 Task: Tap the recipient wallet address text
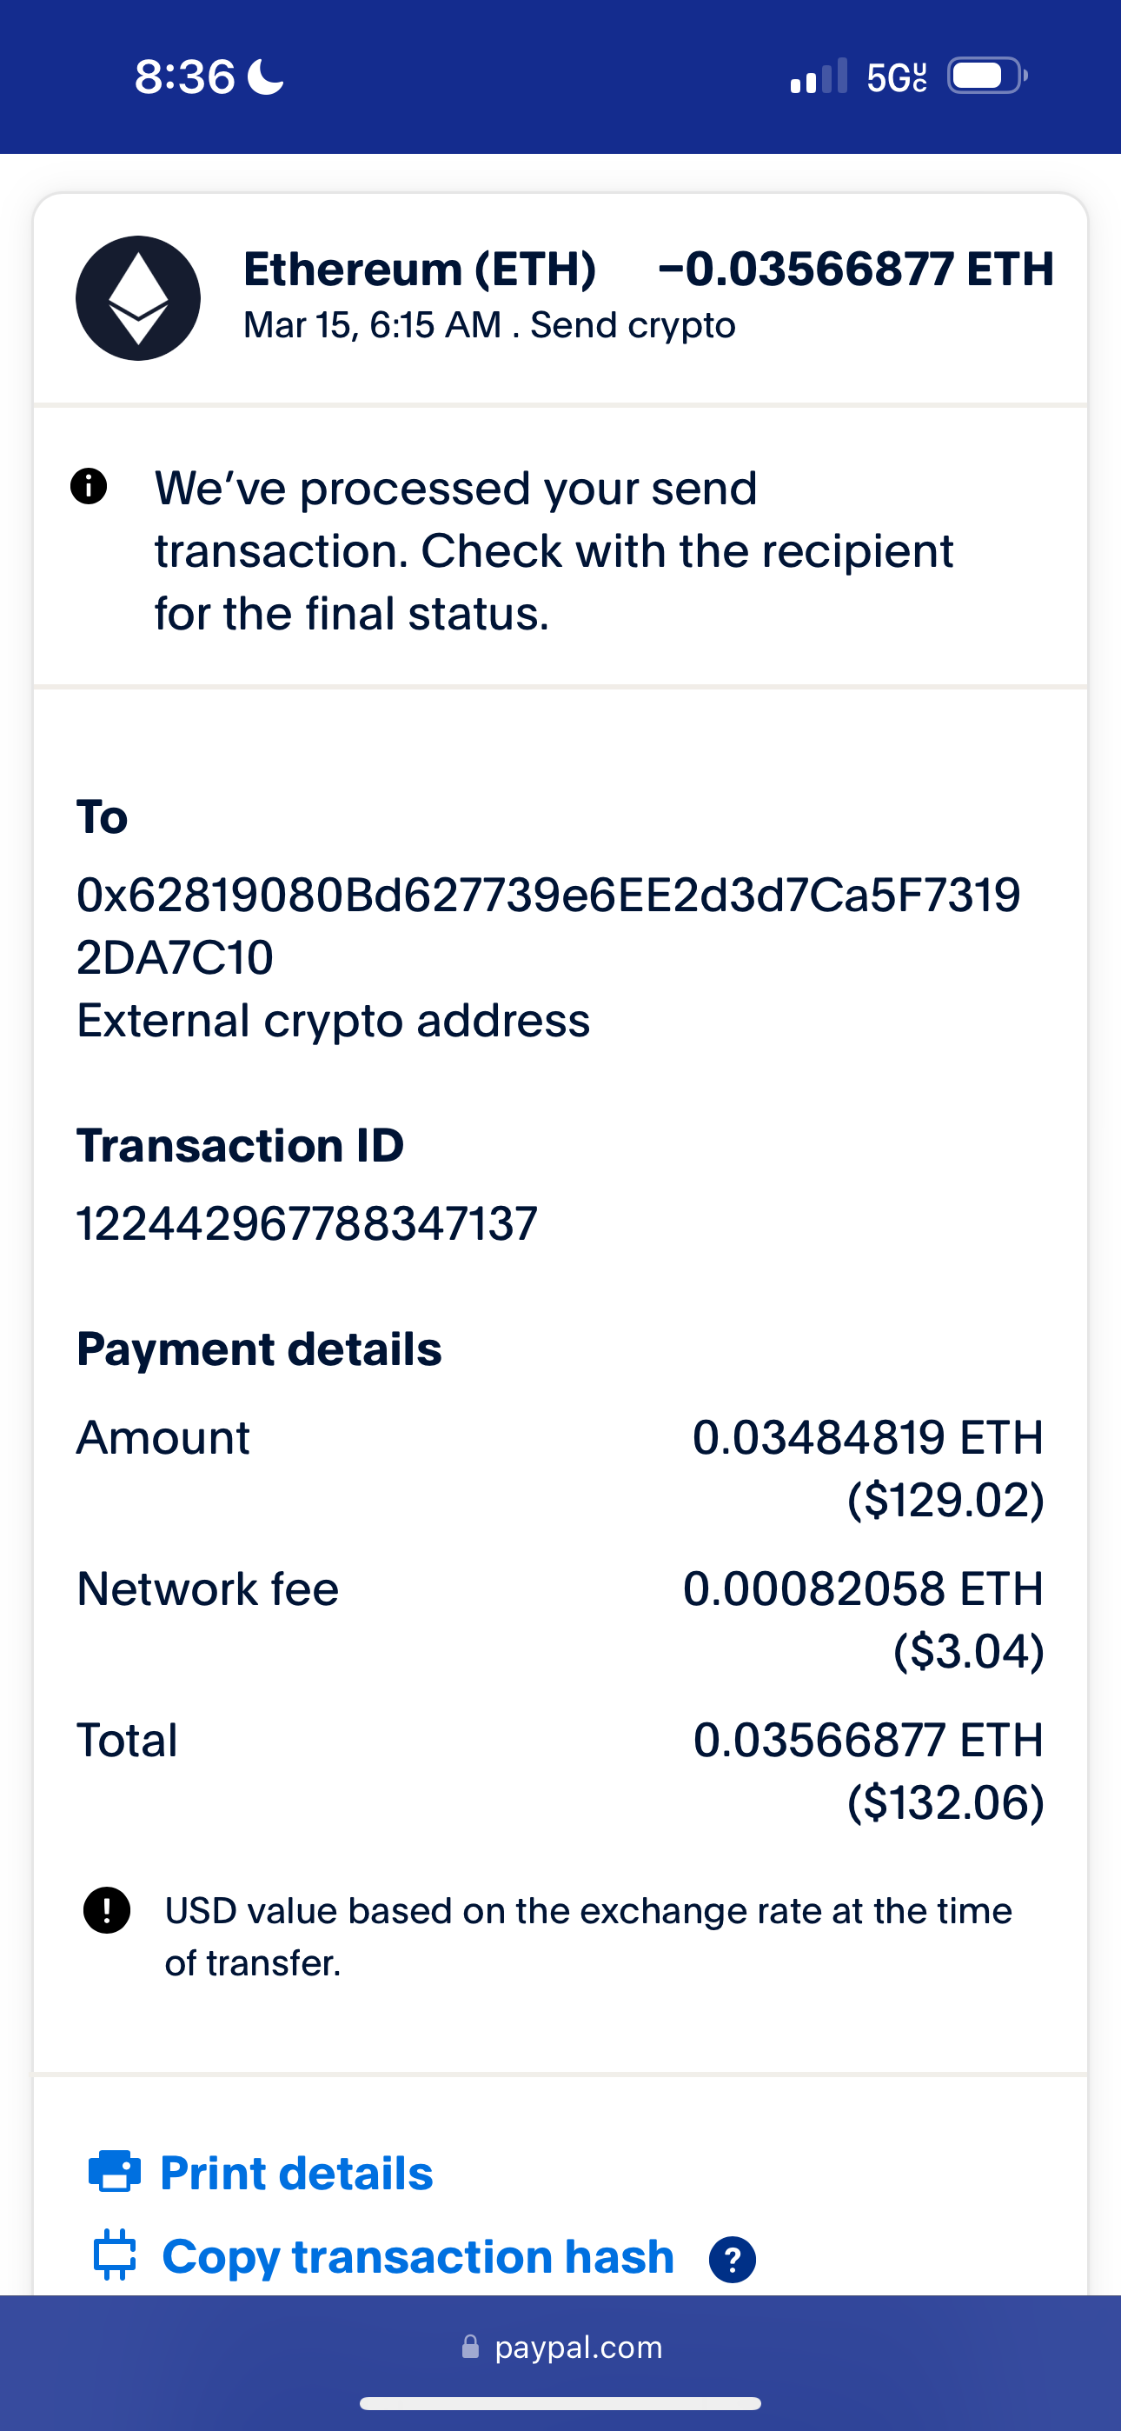tap(548, 926)
